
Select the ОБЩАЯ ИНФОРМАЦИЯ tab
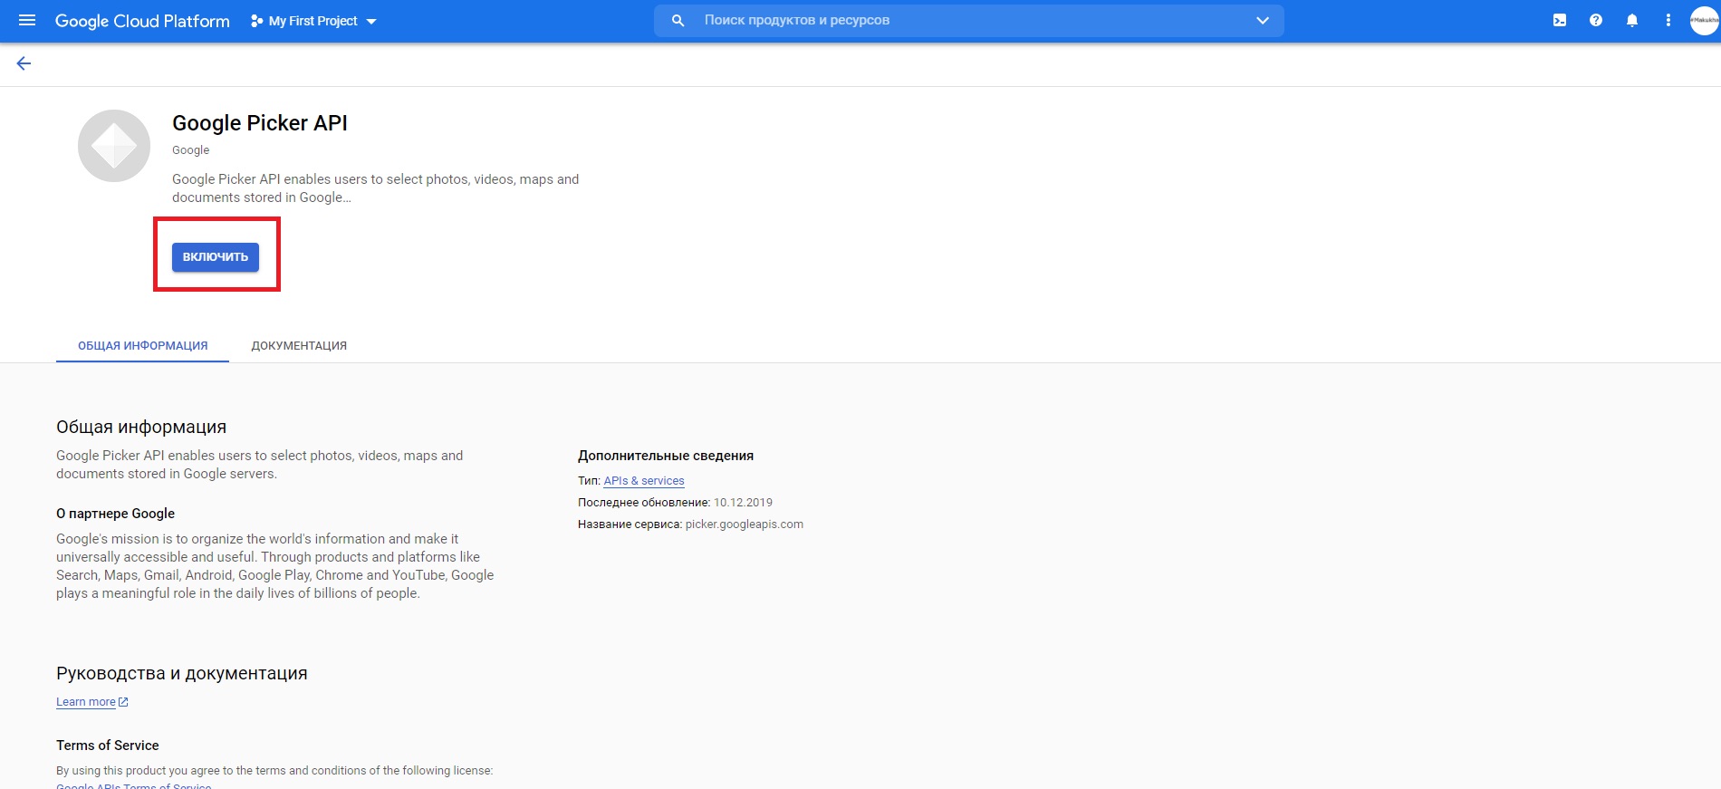(x=142, y=346)
